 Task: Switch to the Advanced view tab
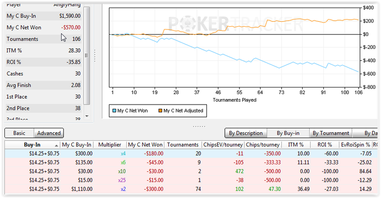click(x=49, y=133)
